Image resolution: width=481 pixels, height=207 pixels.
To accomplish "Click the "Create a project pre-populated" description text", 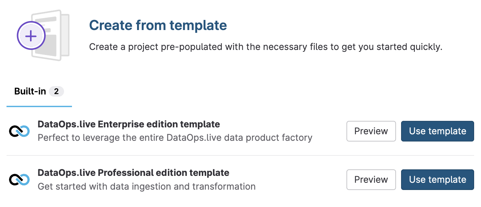I will coord(266,47).
